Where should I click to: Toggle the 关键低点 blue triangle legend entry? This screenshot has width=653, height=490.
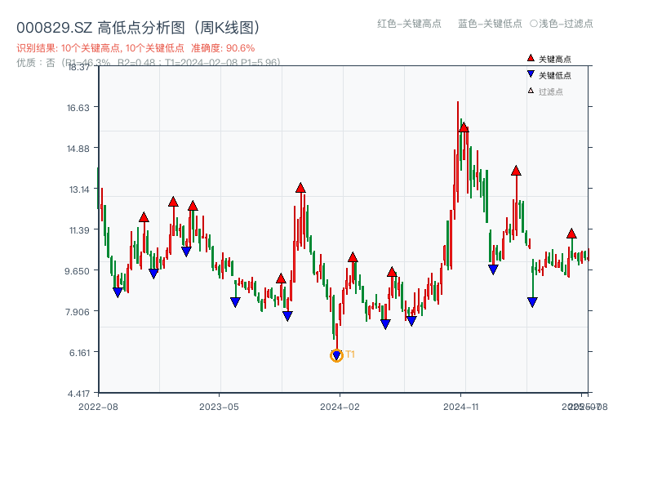click(x=549, y=75)
